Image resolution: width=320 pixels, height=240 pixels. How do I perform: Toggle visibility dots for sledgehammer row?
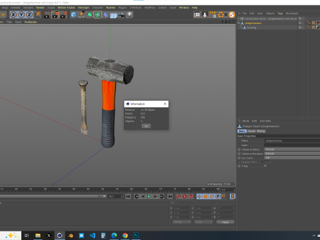pos(303,23)
